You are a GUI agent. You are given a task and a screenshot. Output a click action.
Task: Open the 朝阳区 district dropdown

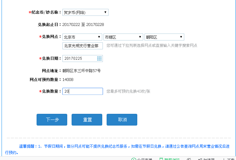tap(164, 37)
